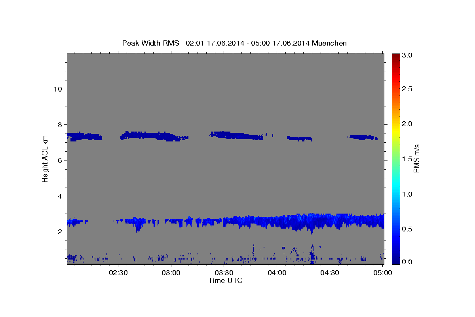Click the colorbar value 0.0
Image resolution: width=475 pixels, height=317 pixels.
coord(407,262)
